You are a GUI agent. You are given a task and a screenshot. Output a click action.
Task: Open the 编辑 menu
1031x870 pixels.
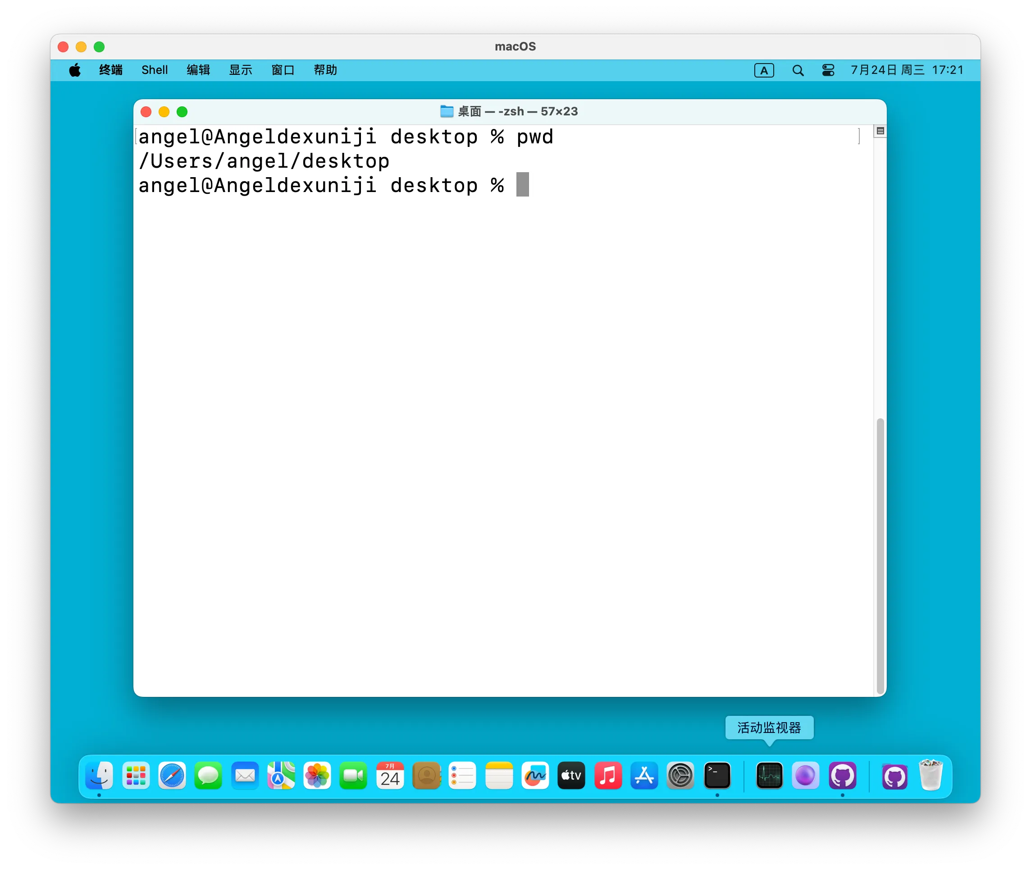198,70
